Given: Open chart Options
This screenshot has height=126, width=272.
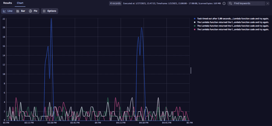Looking at the screenshot, I should (50, 11).
